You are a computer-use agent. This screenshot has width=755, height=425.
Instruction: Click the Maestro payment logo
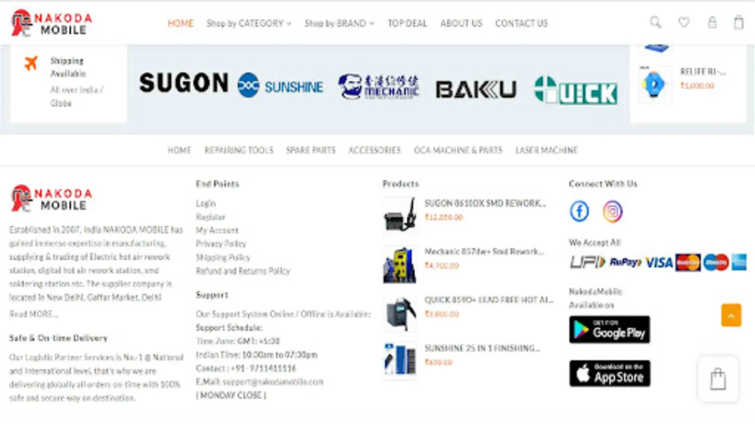[716, 262]
